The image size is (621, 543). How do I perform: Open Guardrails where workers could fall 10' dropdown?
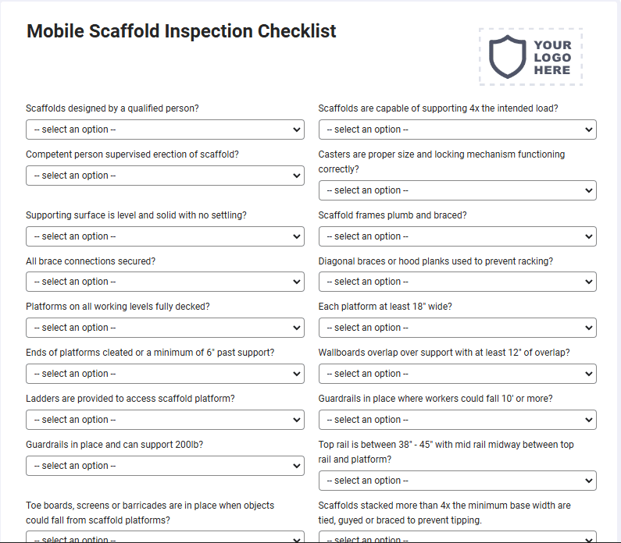pyautogui.click(x=458, y=420)
